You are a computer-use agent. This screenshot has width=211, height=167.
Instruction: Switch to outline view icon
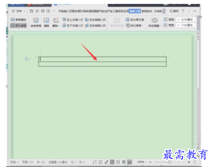click(118, 162)
